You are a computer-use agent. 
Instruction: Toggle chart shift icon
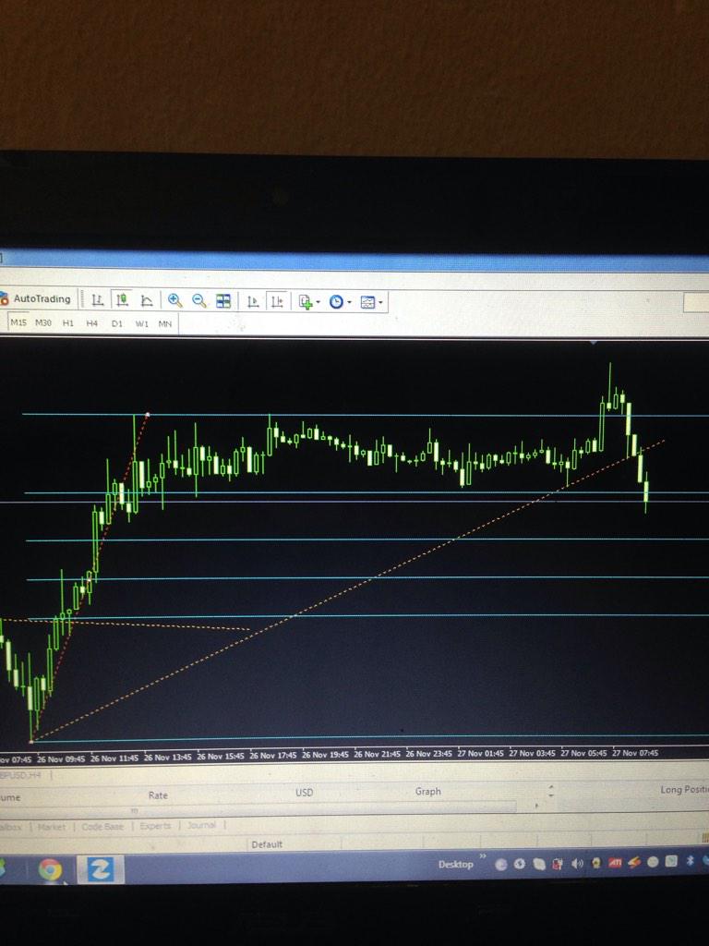[277, 302]
